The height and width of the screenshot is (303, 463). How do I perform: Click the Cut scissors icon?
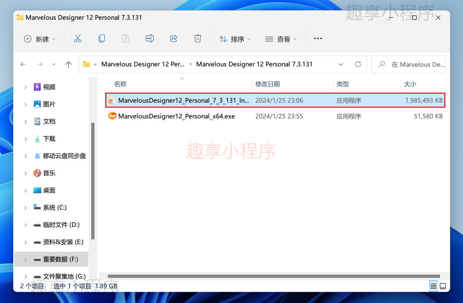click(78, 39)
